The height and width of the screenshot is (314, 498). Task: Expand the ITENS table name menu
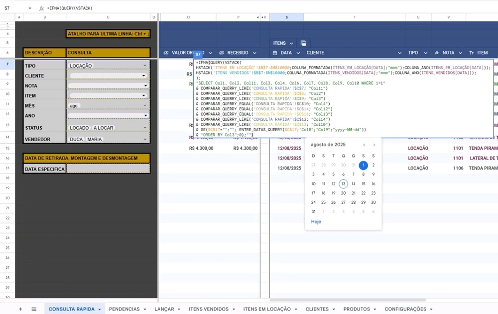tap(291, 43)
